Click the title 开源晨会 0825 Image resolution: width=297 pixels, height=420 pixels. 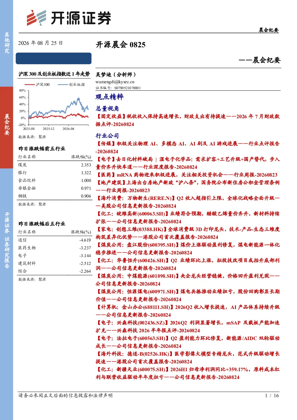[121, 45]
